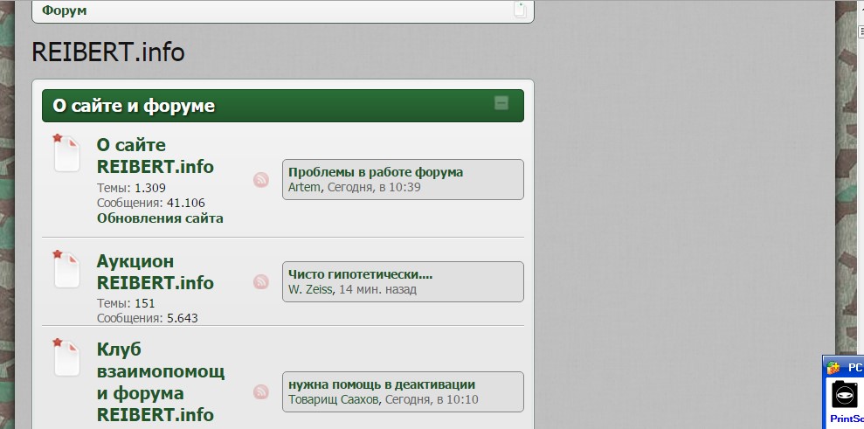Open thread "Проблемы в работе форума"
The width and height of the screenshot is (864, 429).
point(376,172)
